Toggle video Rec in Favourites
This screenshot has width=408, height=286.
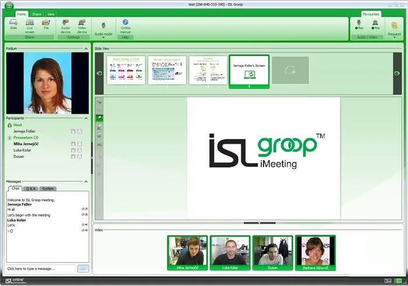[x=375, y=25]
